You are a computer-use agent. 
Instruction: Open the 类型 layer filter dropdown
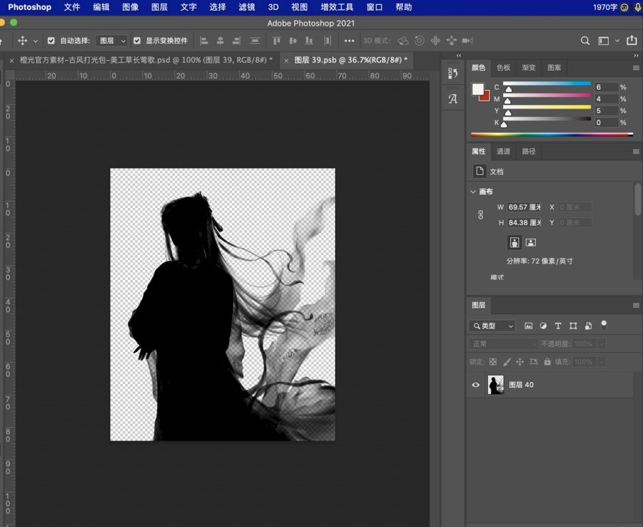[x=492, y=326]
